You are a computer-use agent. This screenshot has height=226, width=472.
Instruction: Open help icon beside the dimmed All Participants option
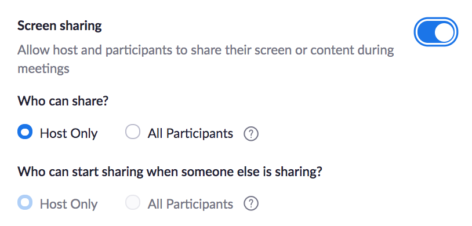coord(250,204)
